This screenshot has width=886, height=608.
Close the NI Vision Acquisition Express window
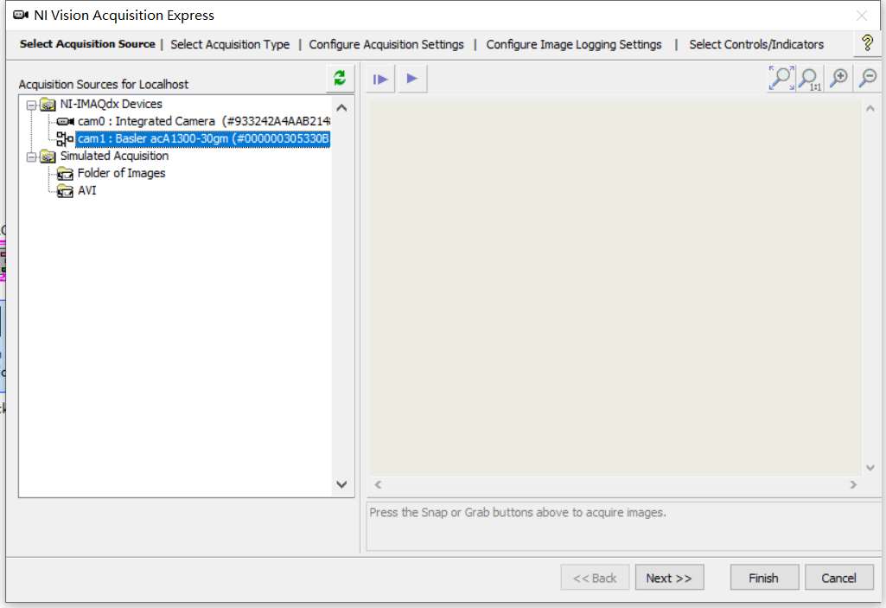point(861,16)
